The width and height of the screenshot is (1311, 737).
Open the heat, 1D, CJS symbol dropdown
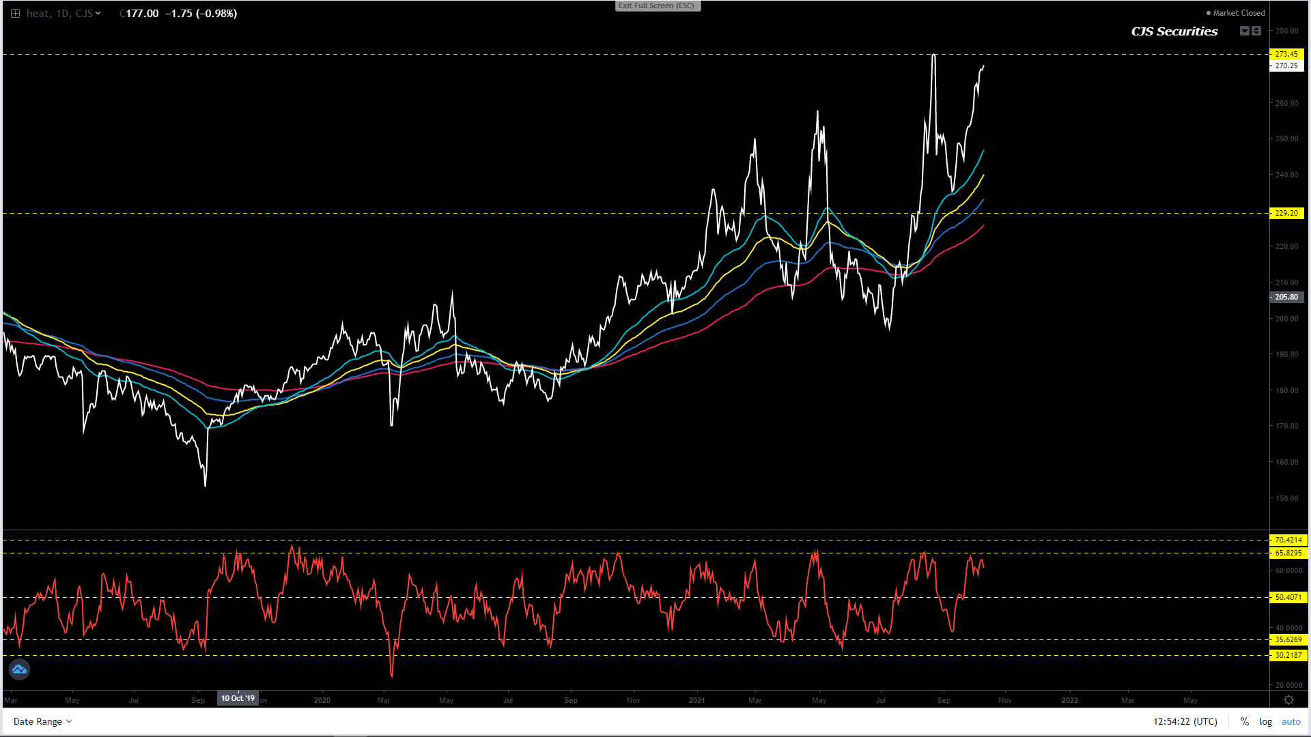63,14
